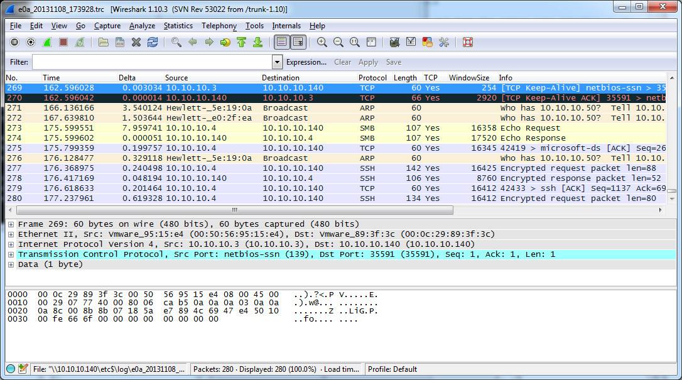Find a packet (magnifier icon)

(176, 42)
